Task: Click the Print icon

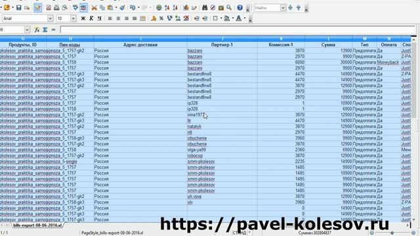Action: tap(56, 8)
